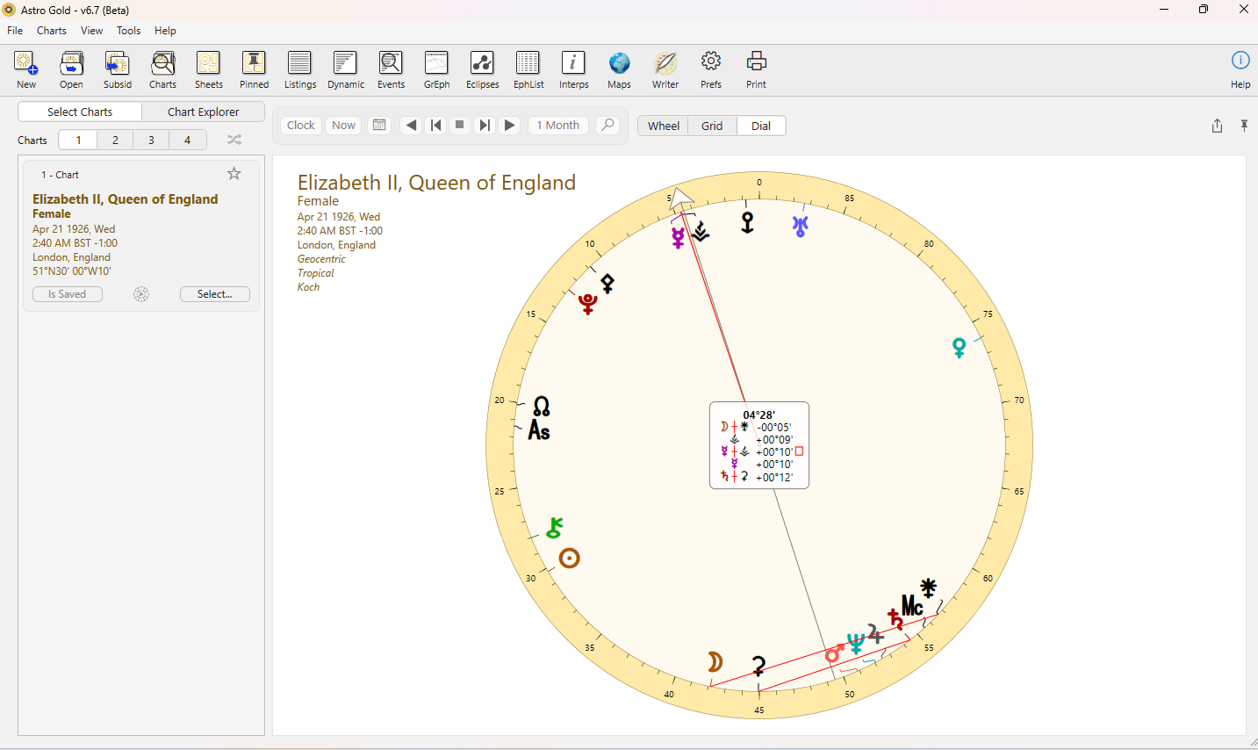Image resolution: width=1258 pixels, height=750 pixels.
Task: Switch to Wheel view
Action: (664, 126)
